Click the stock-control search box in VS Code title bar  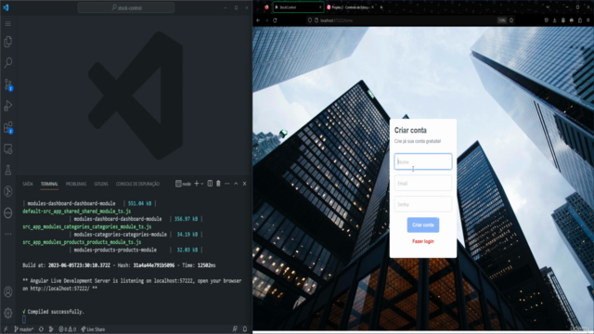pos(126,7)
